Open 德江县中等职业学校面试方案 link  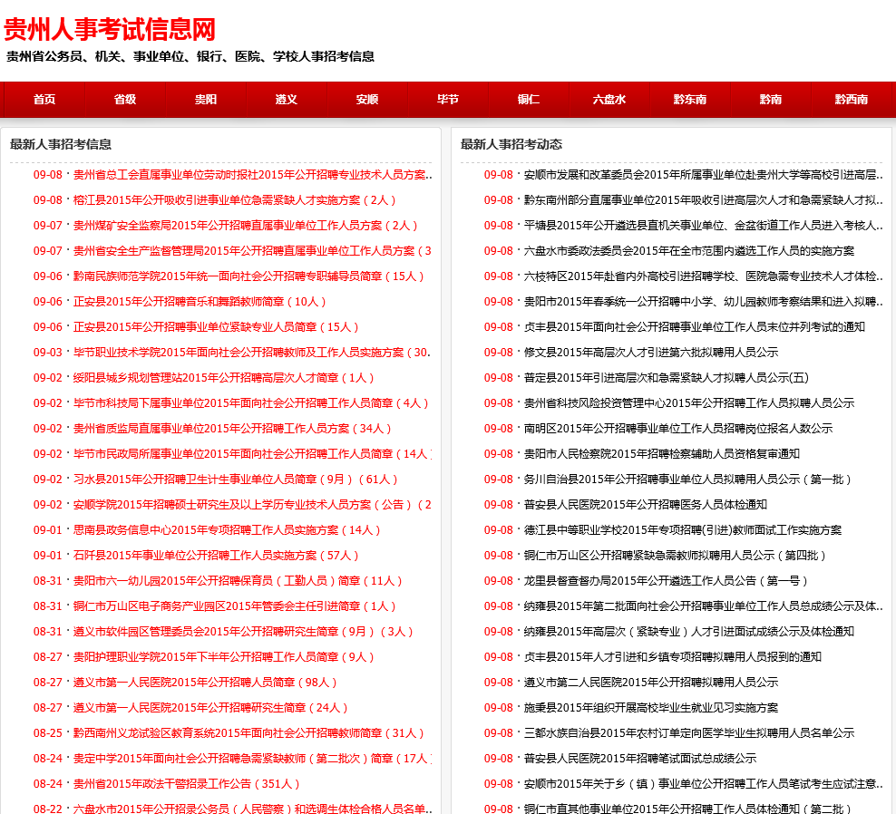click(x=683, y=530)
